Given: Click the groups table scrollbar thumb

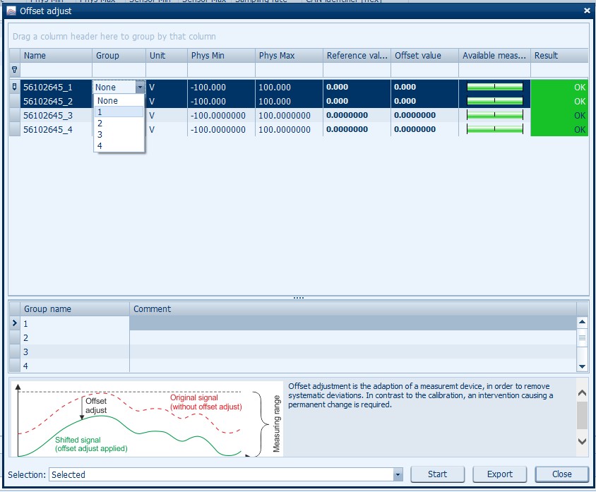Looking at the screenshot, I should [x=582, y=337].
